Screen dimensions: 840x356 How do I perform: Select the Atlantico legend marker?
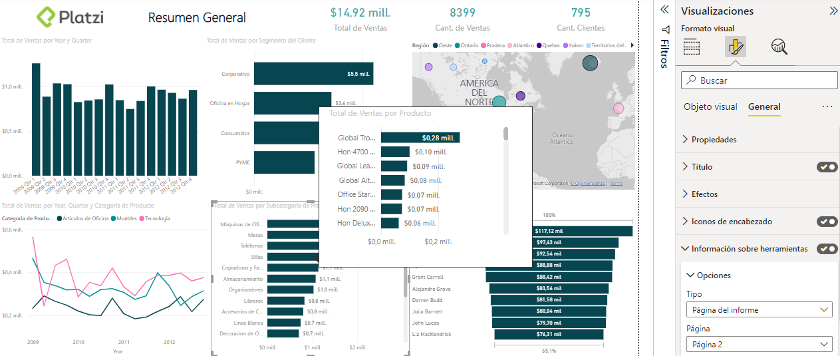[509, 45]
